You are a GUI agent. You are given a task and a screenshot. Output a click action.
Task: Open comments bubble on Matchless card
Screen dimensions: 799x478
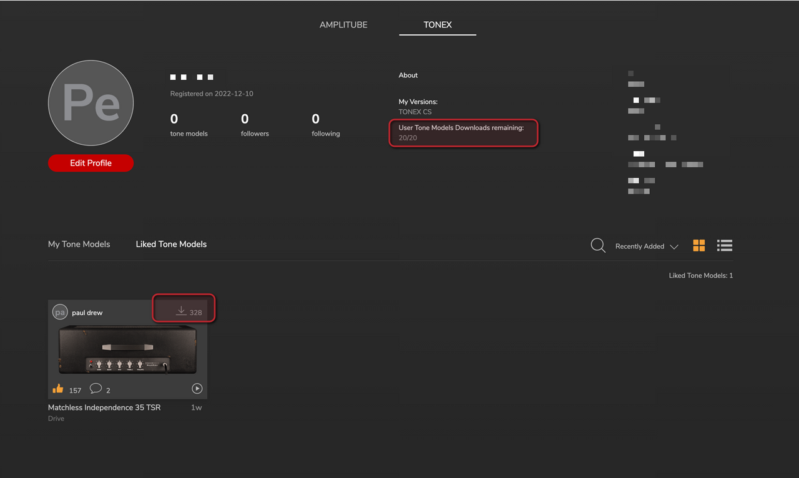(x=96, y=389)
